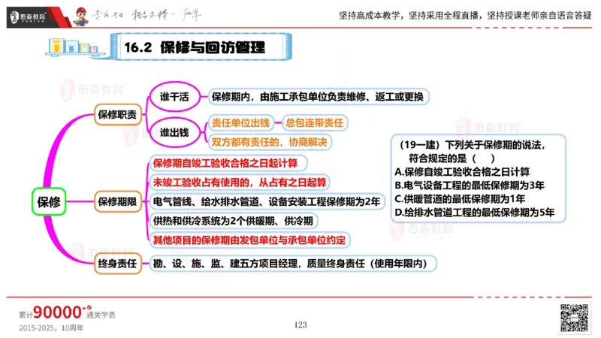
Task: Click '电气管线、给水排水管道、设备安装工程保修期为2年'
Action: (267, 201)
